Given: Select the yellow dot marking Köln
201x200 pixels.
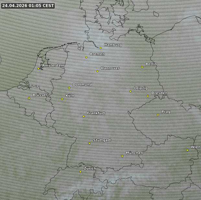Looking at the screenshot, I should [x=62, y=99].
